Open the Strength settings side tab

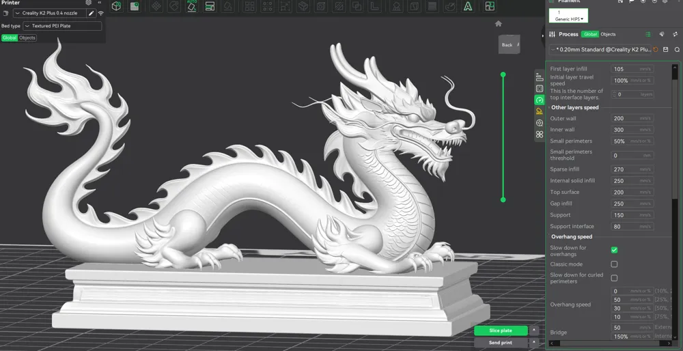coord(540,89)
